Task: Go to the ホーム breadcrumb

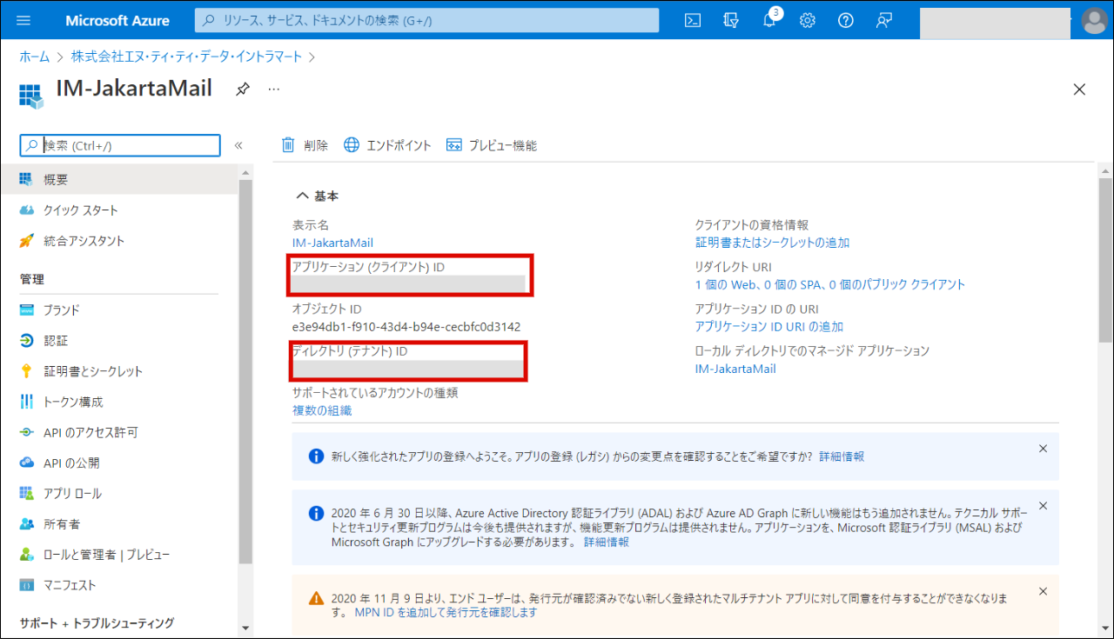Action: pyautogui.click(x=35, y=57)
